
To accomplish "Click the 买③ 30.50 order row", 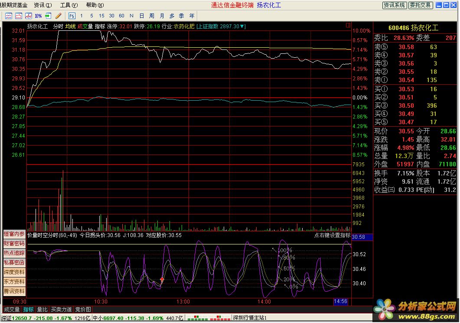I will [x=415, y=105].
